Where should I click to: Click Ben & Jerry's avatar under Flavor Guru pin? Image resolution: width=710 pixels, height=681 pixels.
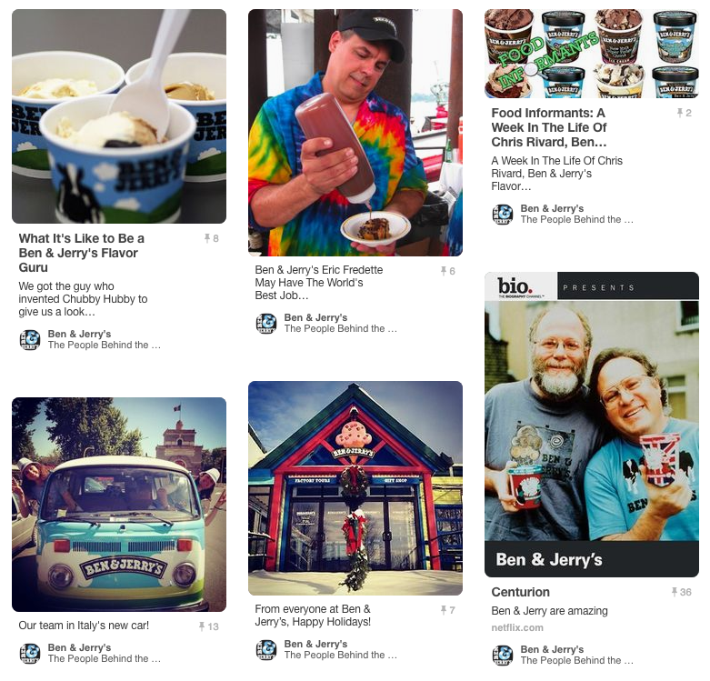[30, 340]
